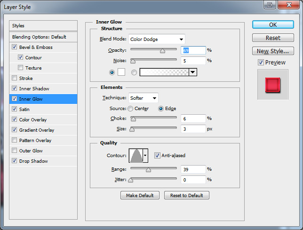Click the Range percentage input field
Screen dimensions: 303x230
click(192, 169)
